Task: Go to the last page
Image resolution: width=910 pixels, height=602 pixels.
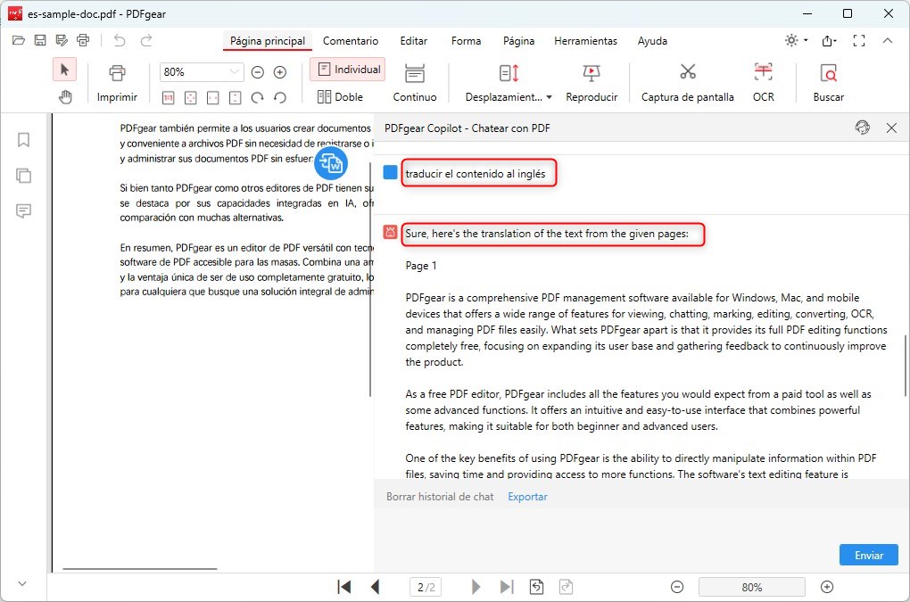Action: pyautogui.click(x=507, y=587)
